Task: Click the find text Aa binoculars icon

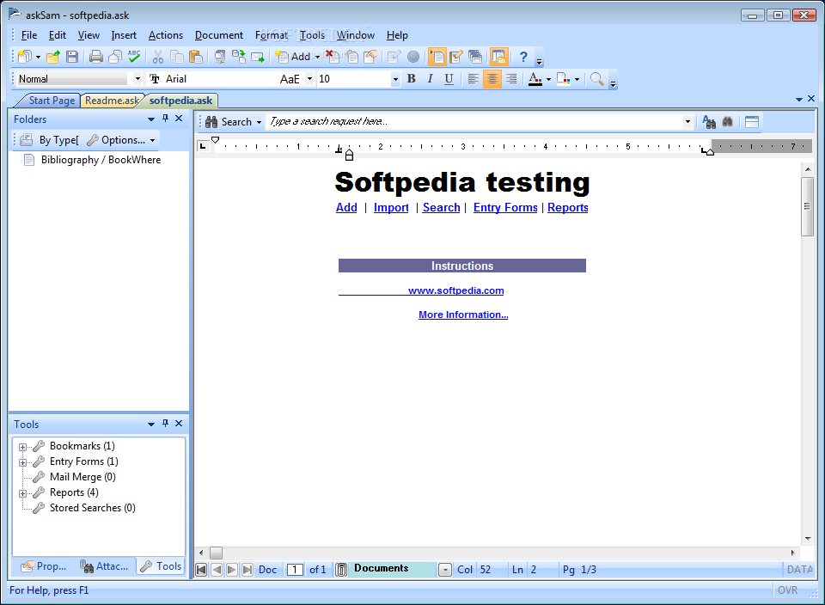Action: (709, 122)
